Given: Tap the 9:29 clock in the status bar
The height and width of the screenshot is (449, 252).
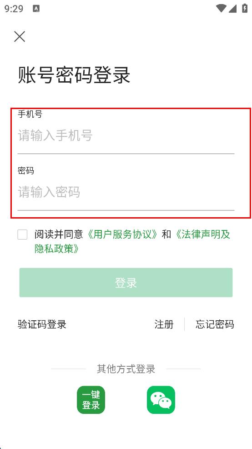Looking at the screenshot, I should pos(14,9).
